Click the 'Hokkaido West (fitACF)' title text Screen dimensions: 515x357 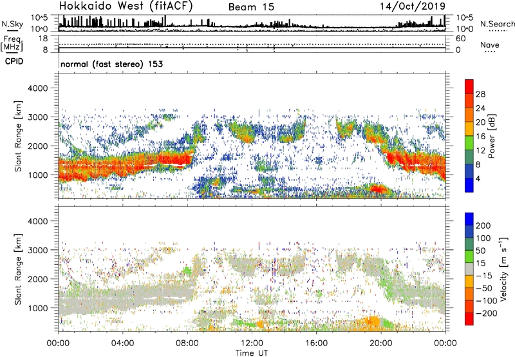pos(126,6)
